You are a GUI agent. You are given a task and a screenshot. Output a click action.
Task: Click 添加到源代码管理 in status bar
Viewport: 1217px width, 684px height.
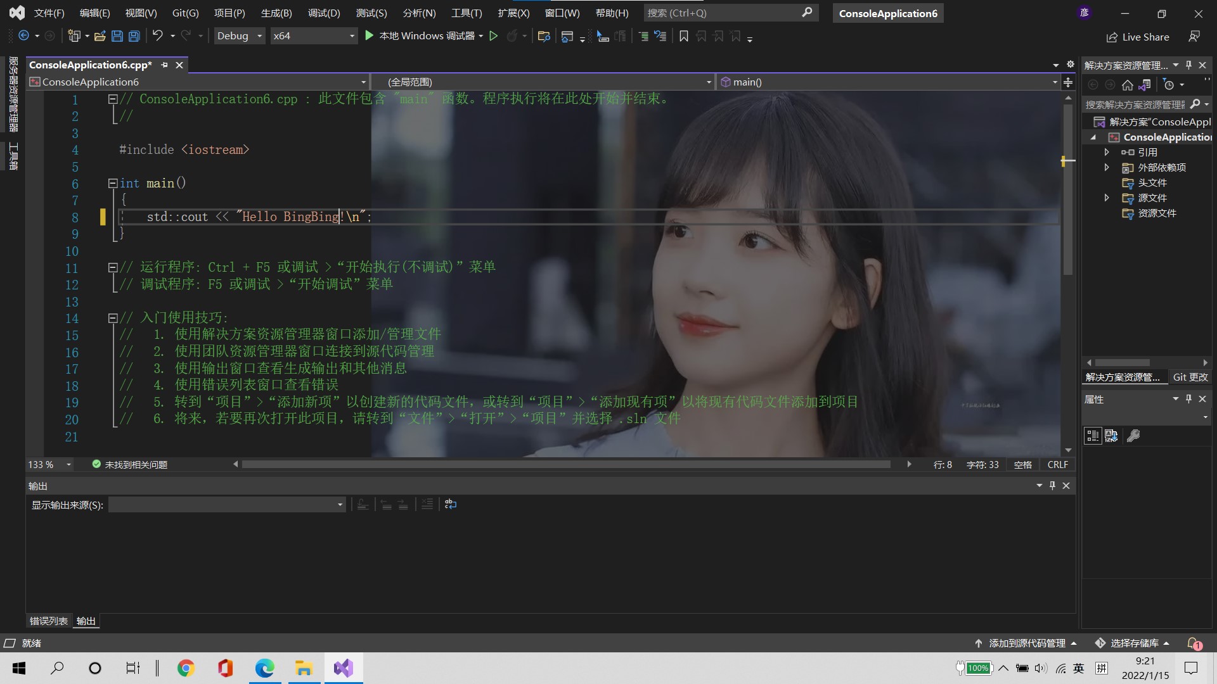[1028, 643]
